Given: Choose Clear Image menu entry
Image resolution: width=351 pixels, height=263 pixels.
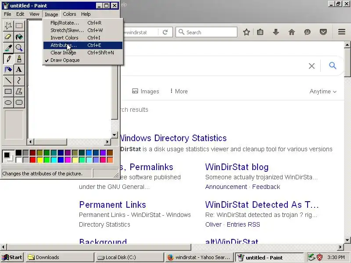Looking at the screenshot, I should click(x=83, y=53).
